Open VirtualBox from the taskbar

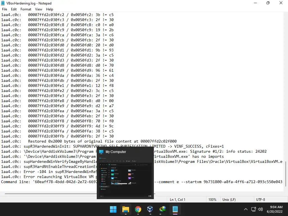pos(150,209)
